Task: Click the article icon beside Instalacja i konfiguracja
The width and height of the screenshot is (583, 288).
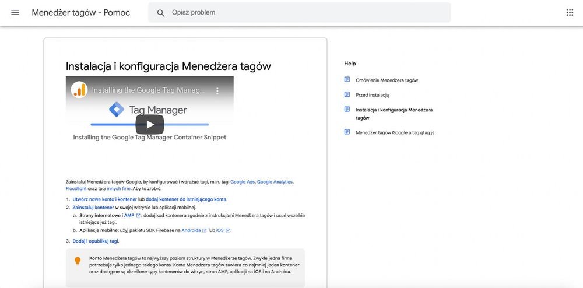Action: (347, 109)
